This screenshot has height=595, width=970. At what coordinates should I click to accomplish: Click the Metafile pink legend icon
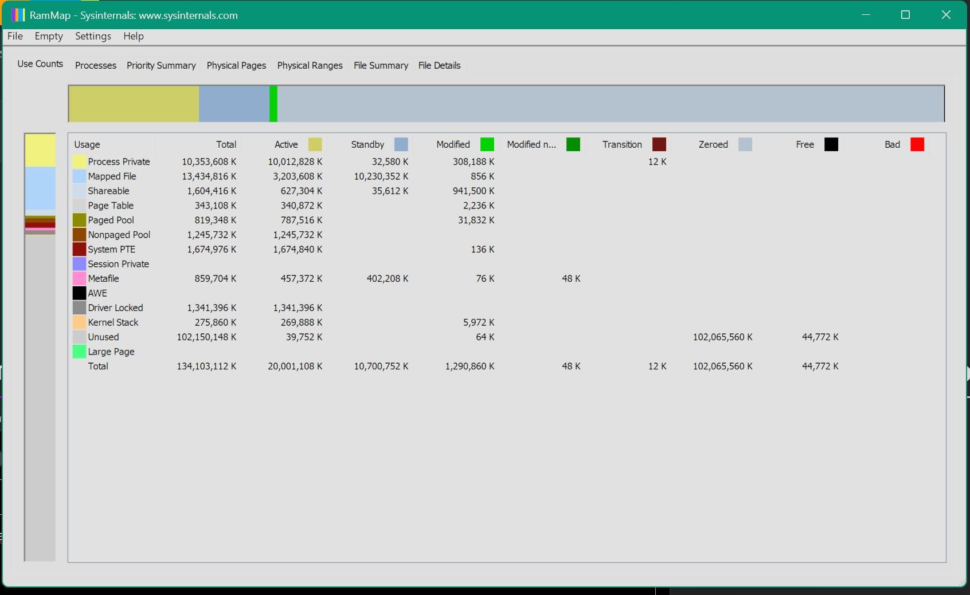click(x=79, y=278)
